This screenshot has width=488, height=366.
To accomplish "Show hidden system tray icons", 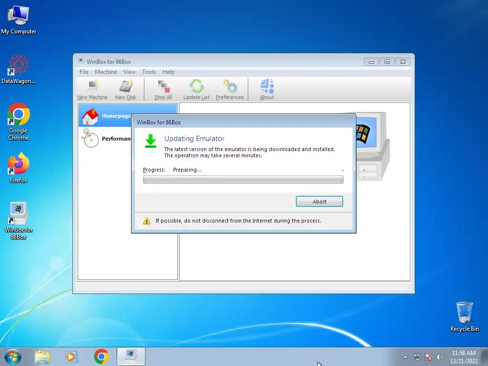I will click(x=405, y=357).
